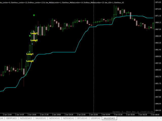162x121 pixels.
Task: Select the lower Long2 label on the chart
Action: tap(30, 61)
